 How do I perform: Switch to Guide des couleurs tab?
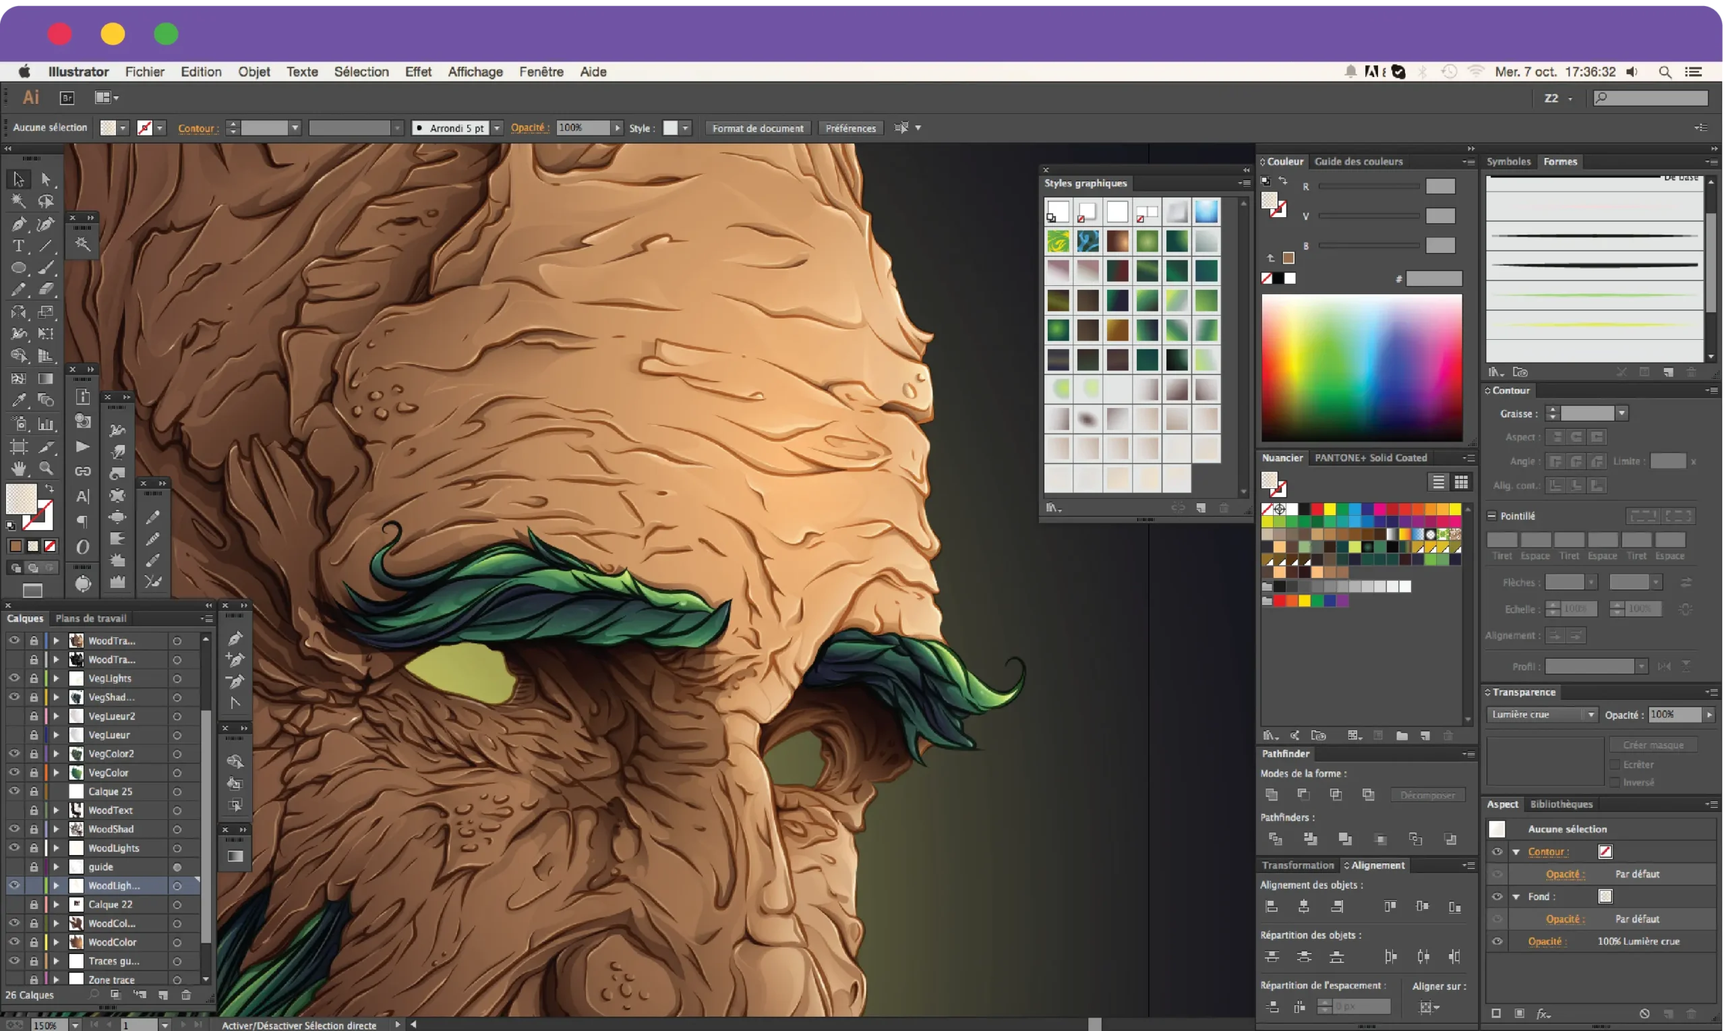pos(1359,162)
